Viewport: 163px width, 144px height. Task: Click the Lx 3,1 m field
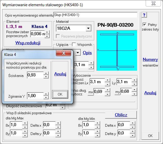click(x=97, y=82)
